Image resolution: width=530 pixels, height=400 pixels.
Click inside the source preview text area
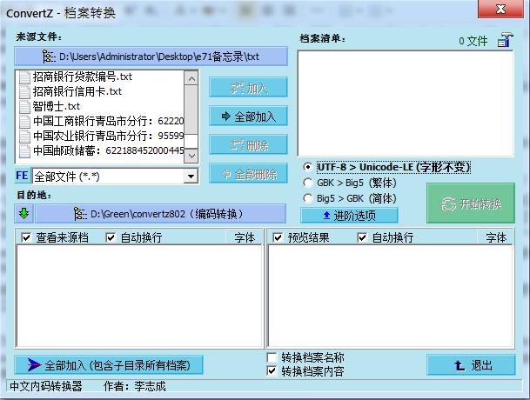(x=139, y=296)
